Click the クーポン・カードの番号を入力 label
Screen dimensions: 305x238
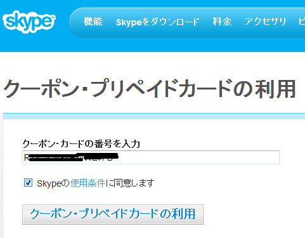click(x=81, y=144)
